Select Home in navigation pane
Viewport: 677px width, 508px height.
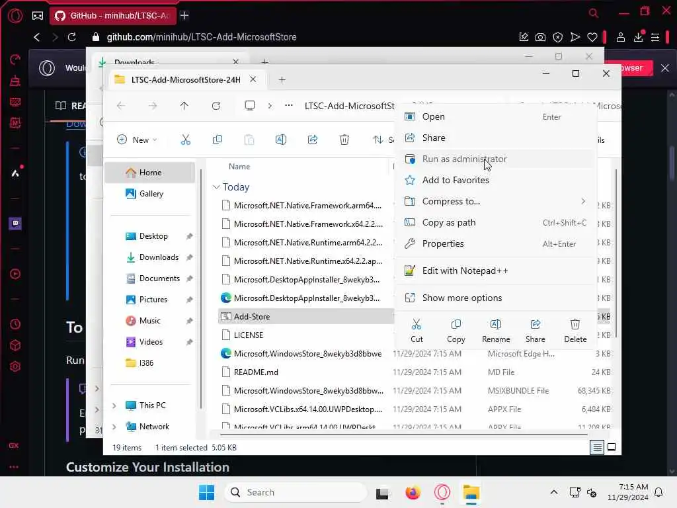click(150, 173)
